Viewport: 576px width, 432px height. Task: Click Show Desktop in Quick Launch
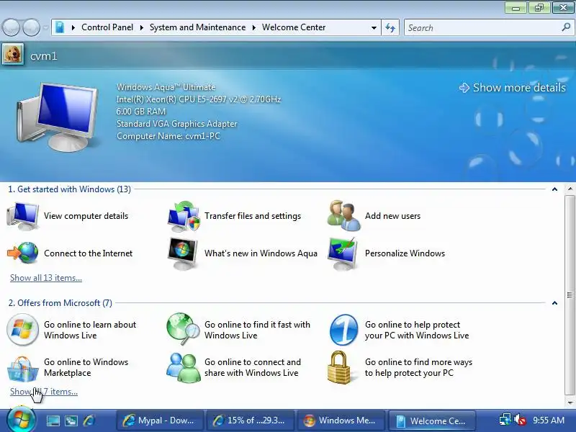point(53,420)
